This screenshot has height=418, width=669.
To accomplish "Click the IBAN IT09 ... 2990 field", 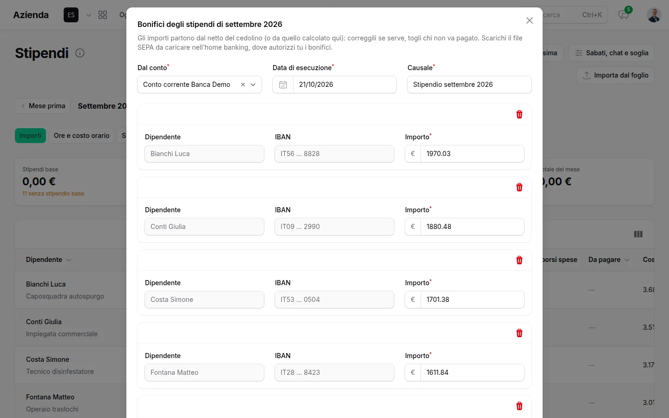I will tap(334, 227).
